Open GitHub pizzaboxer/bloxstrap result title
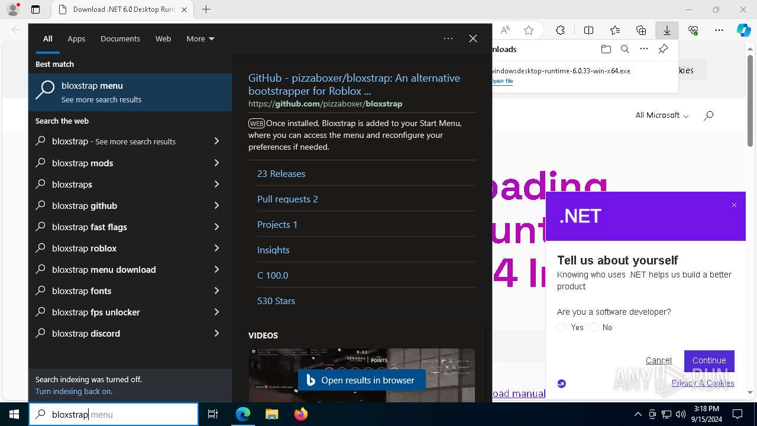The image size is (757, 426). 354,84
